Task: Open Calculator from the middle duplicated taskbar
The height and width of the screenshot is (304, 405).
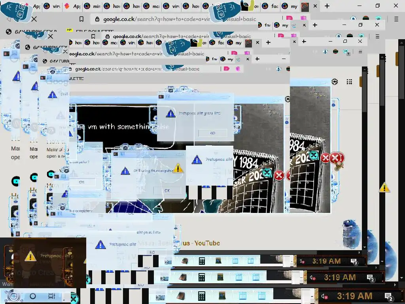Action: point(201,277)
